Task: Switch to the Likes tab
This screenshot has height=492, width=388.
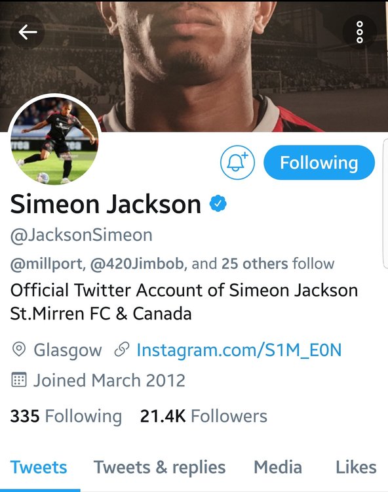Action: coord(356,467)
